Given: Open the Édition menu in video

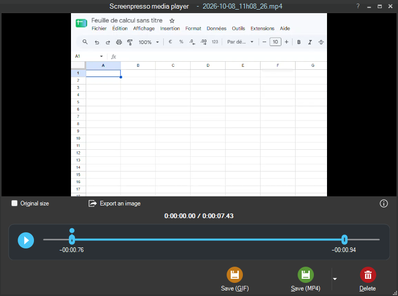Looking at the screenshot, I should [x=120, y=28].
